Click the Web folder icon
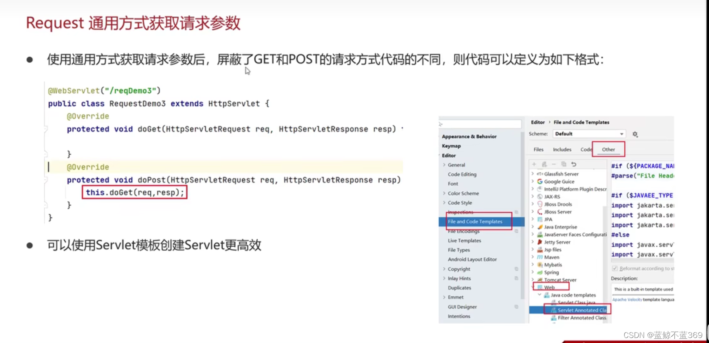709x343 pixels. click(x=540, y=288)
